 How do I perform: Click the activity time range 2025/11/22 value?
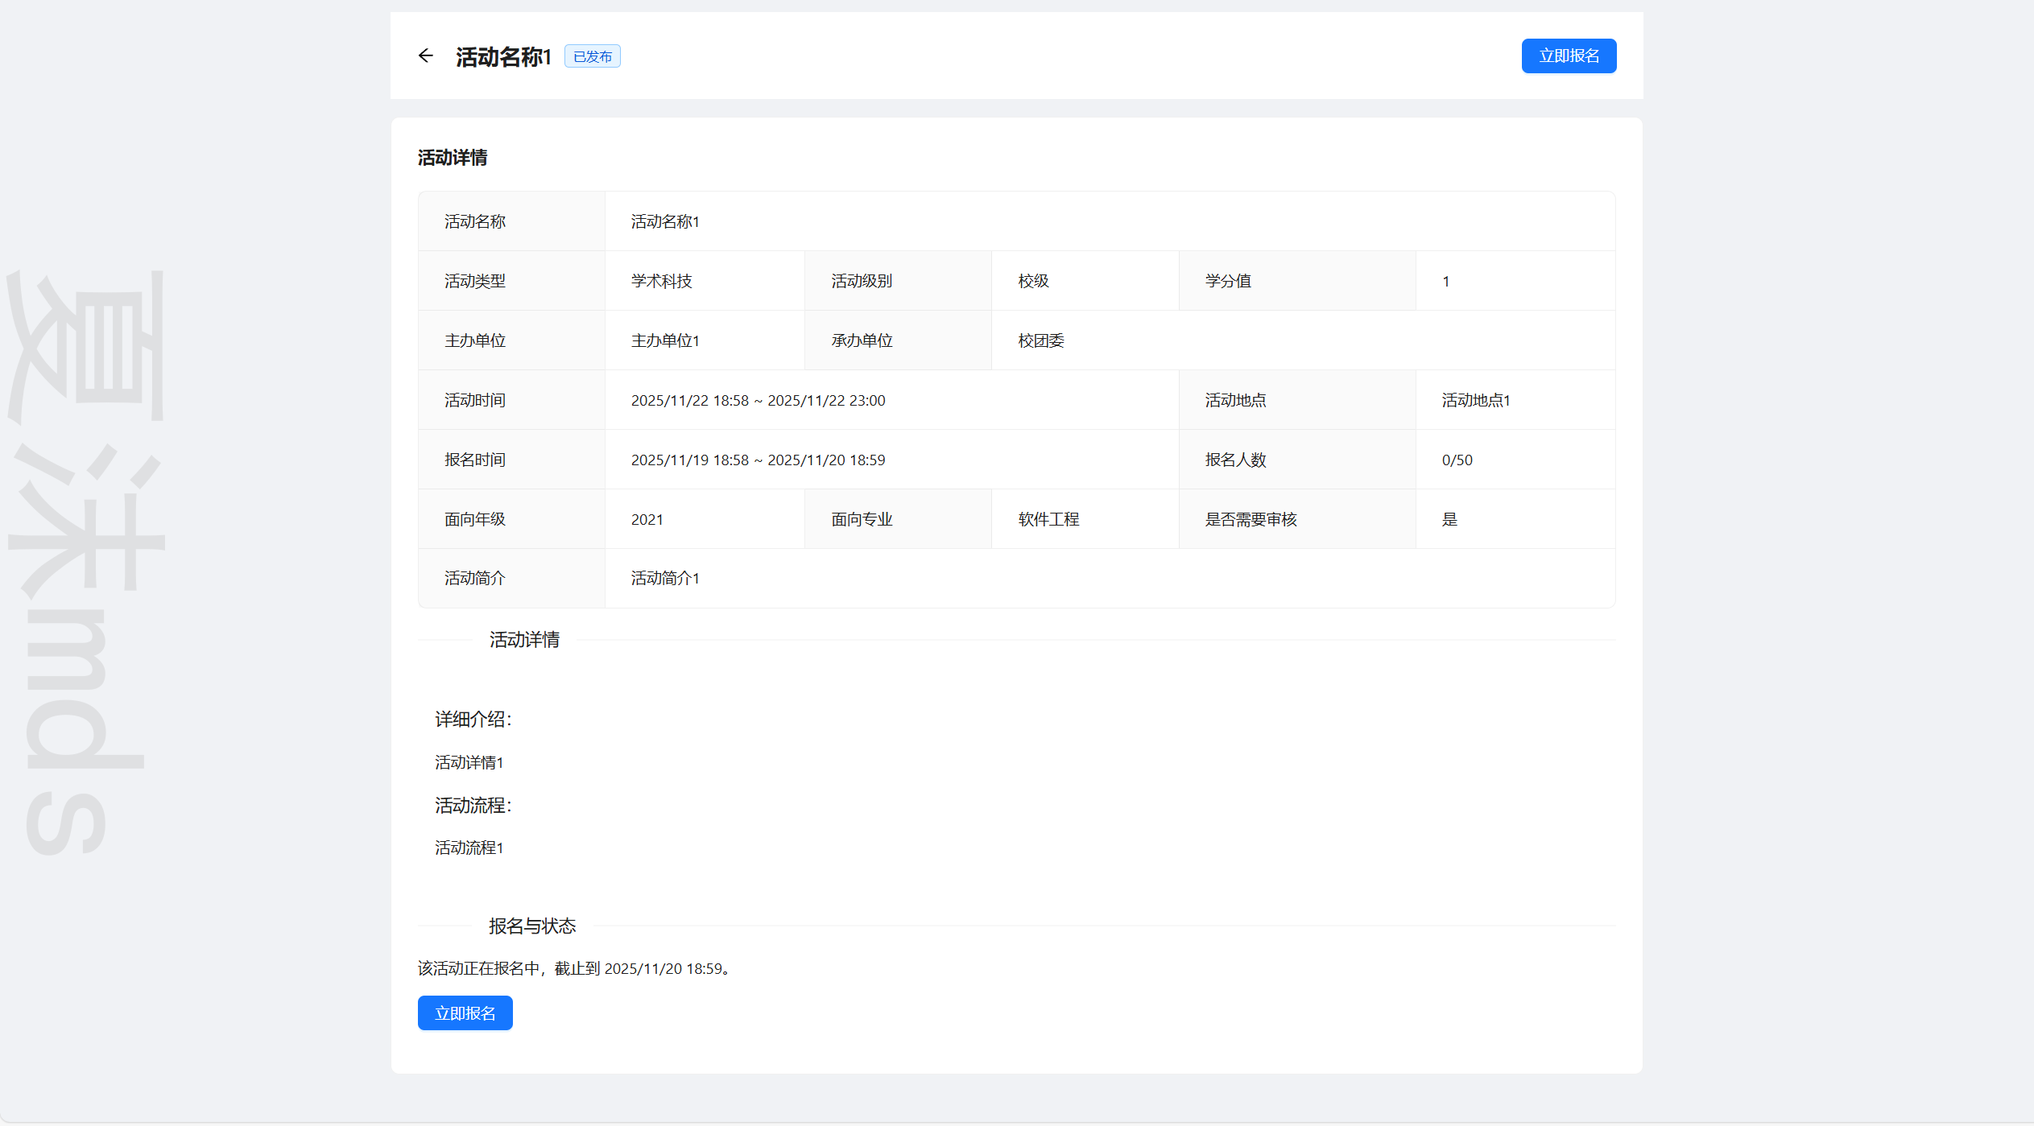758,400
